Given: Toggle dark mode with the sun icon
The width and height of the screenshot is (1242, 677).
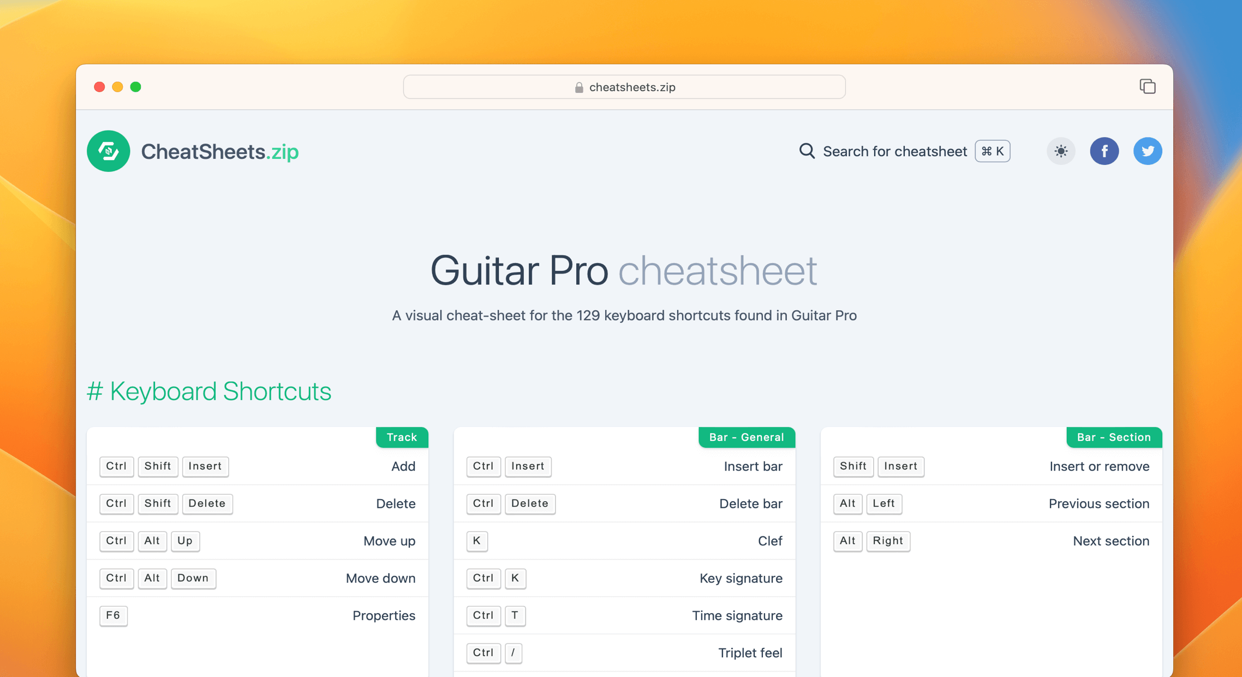Looking at the screenshot, I should pyautogui.click(x=1060, y=151).
